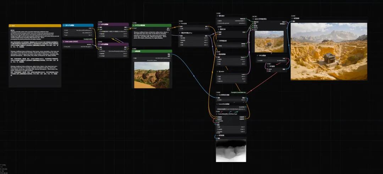Open the lora name dropdown in the first LoRA loader
The height and width of the screenshot is (174, 383).
click(113, 31)
